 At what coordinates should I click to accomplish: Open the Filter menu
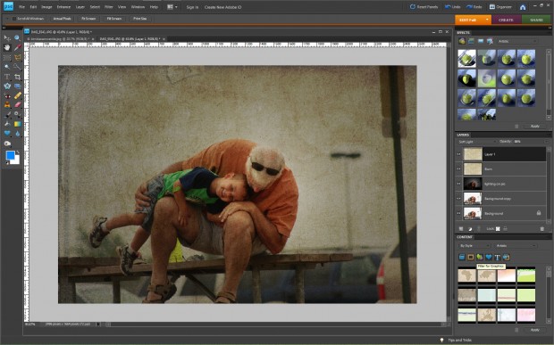(109, 7)
